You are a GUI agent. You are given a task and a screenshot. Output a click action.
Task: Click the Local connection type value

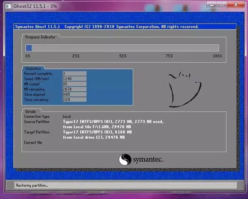(67, 117)
